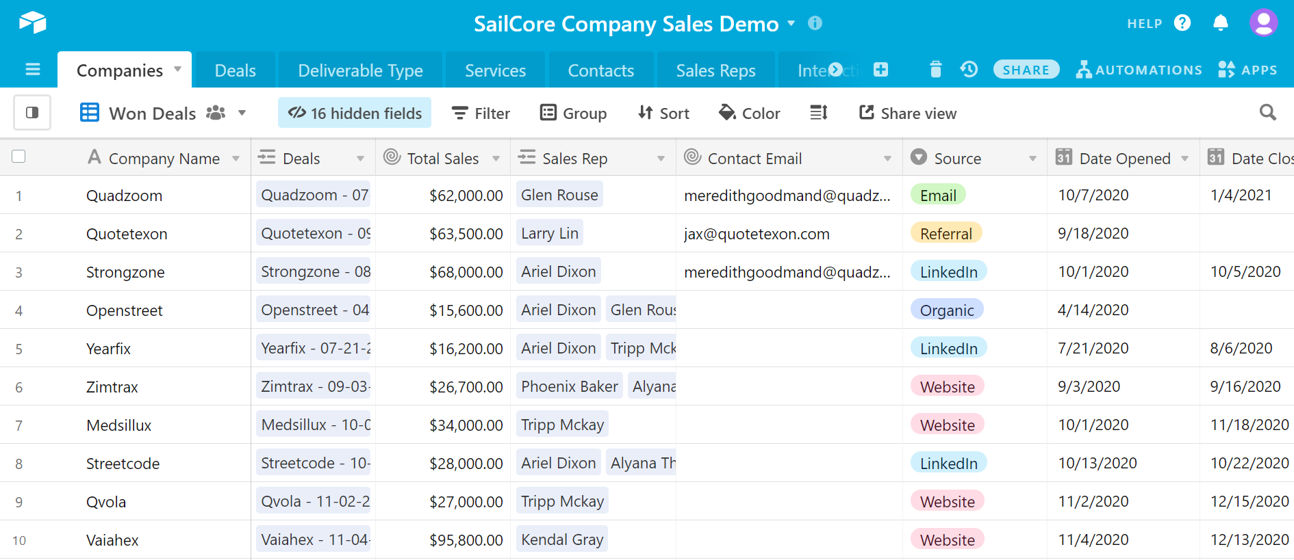Expand the Company Name column dropdown

pos(236,159)
